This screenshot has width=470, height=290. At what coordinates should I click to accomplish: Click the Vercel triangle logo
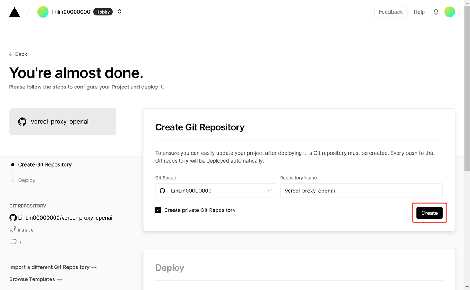click(14, 12)
